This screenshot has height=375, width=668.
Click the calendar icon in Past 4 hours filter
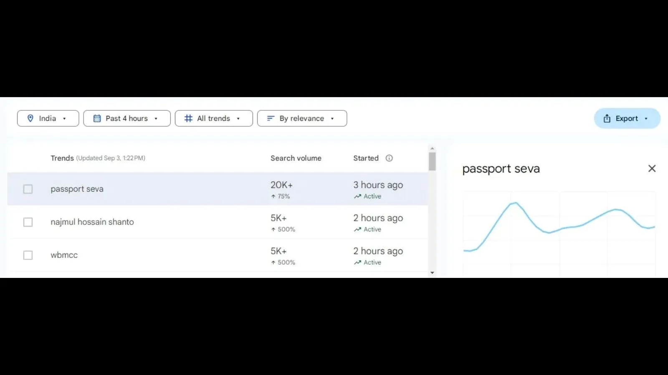pyautogui.click(x=96, y=118)
